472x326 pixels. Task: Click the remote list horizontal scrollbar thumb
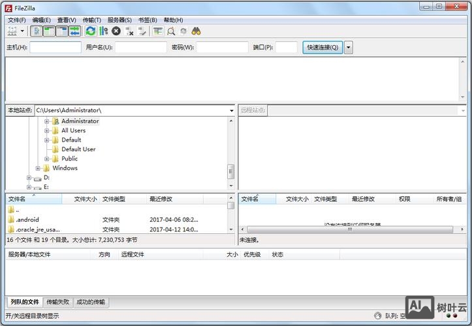[350, 230]
